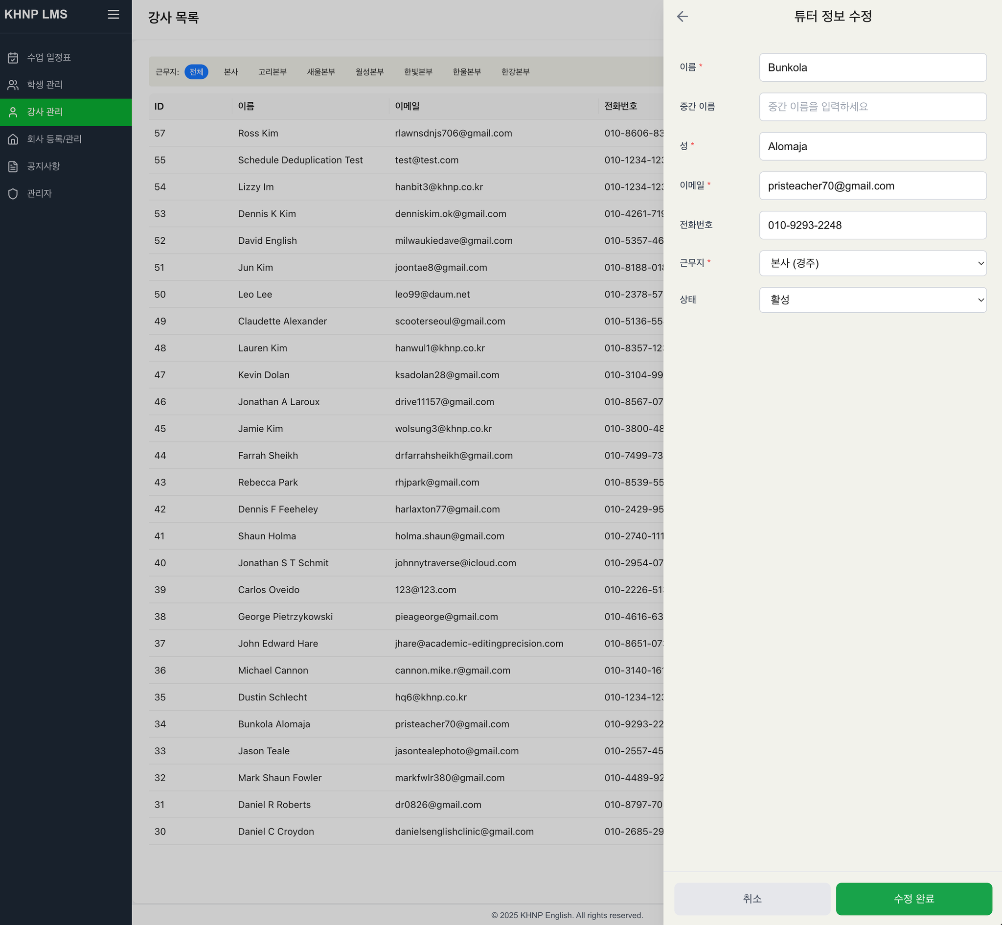This screenshot has height=925, width=1002.
Task: Select the Dennis F Feeheley row name
Action: 277,509
